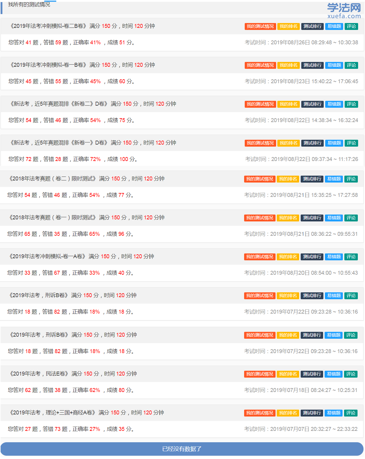Open 评论 for 2019年法考冲刺模拟-卷一B卷
This screenshot has width=365, height=459.
(x=351, y=65)
